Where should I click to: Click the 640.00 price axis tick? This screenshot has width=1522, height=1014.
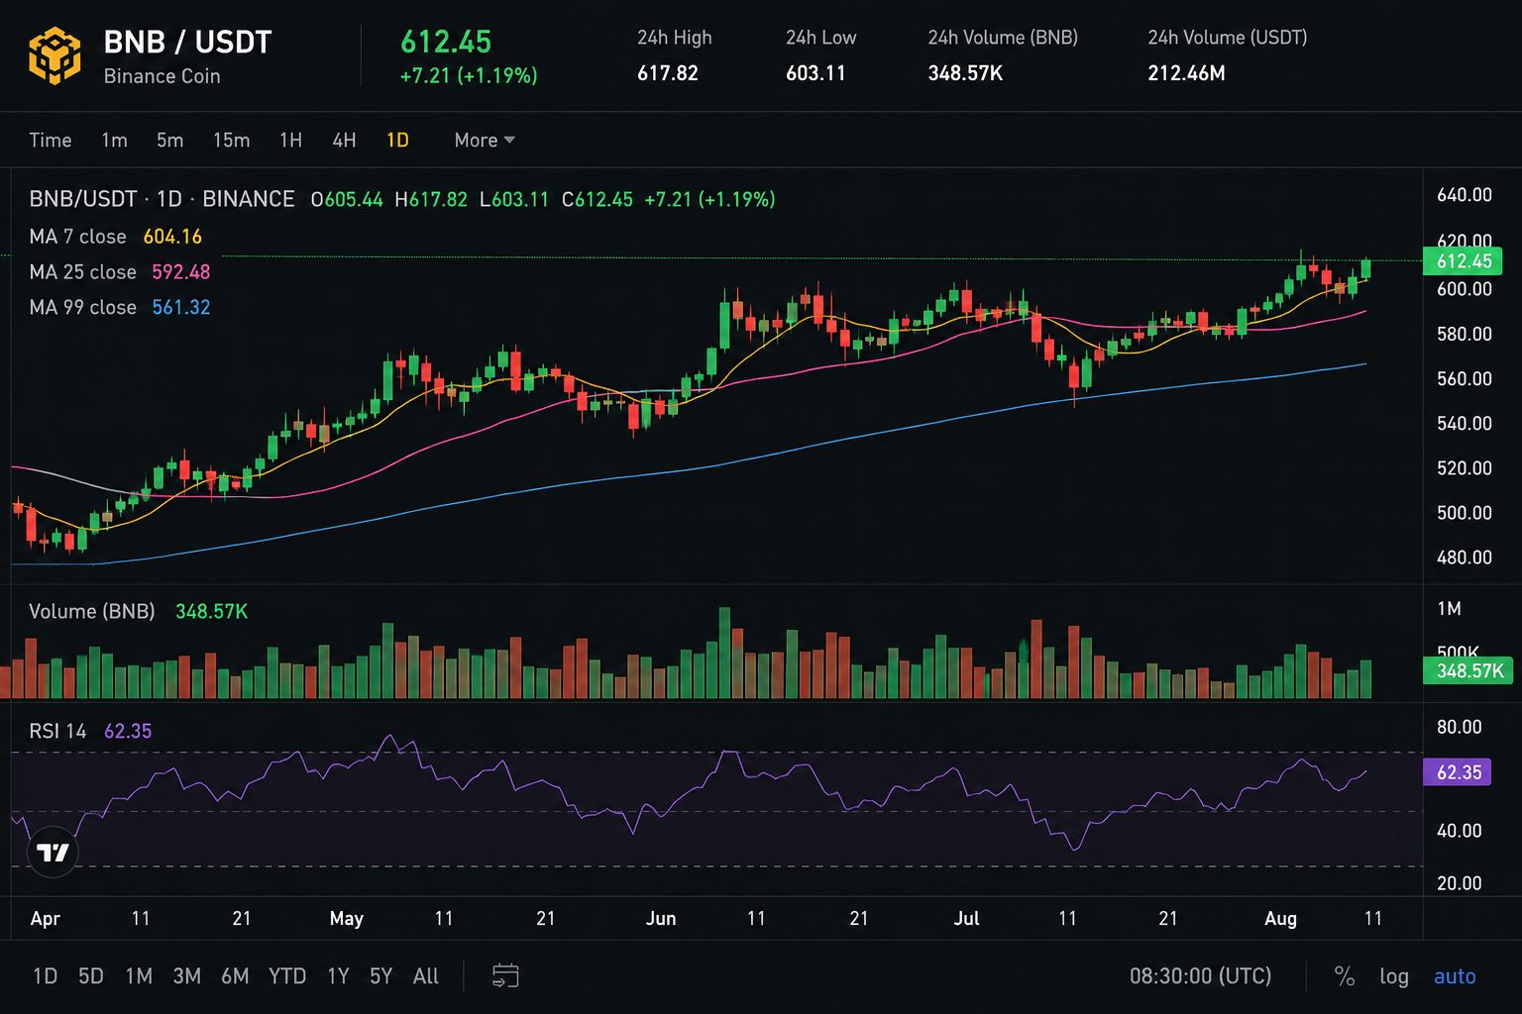pyautogui.click(x=1464, y=195)
